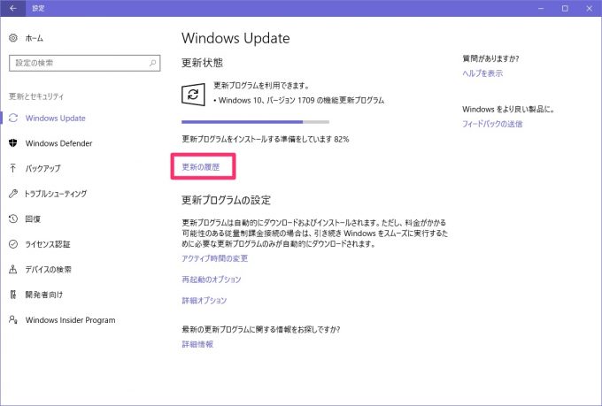Click the troubleshooting wrench icon
Viewport: 602px width, 406px height.
click(13, 194)
